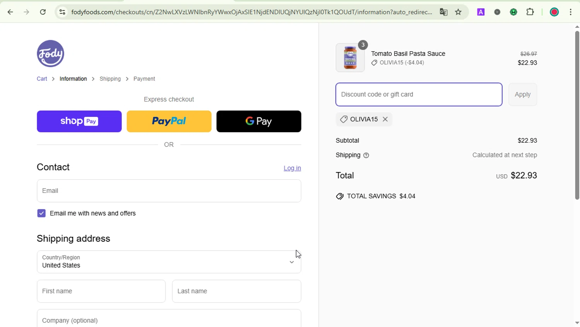
Task: Click the Total Savings tag icon
Action: 340,196
